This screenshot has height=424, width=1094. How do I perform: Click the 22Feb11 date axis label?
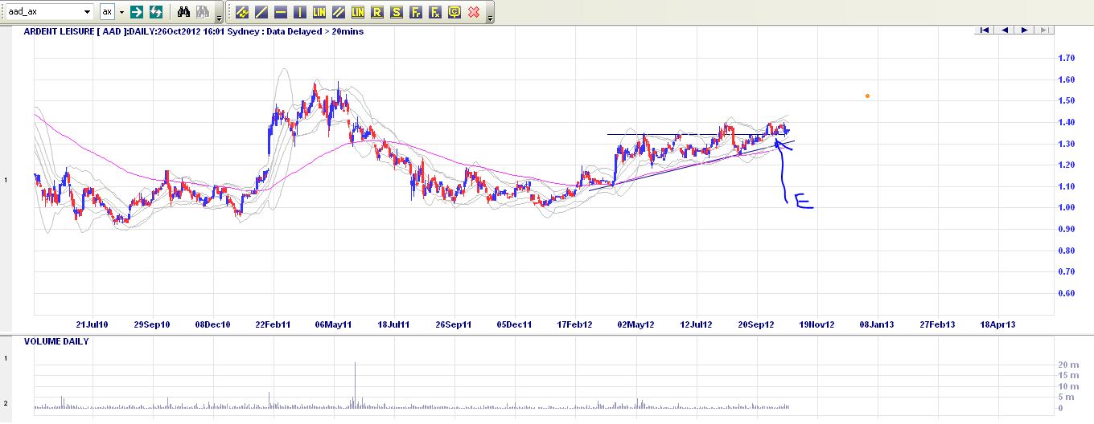273,324
